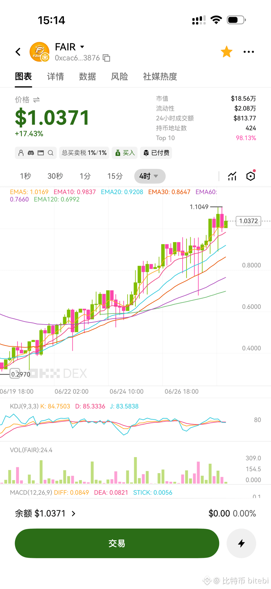The height and width of the screenshot is (589, 271).
Task: Tap the 1.0372 current price marker
Action: (x=248, y=221)
